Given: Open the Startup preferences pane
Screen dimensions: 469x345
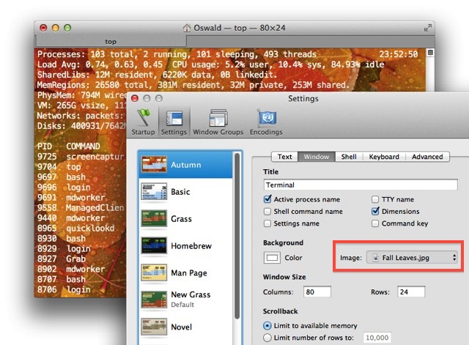Looking at the screenshot, I should pyautogui.click(x=144, y=122).
